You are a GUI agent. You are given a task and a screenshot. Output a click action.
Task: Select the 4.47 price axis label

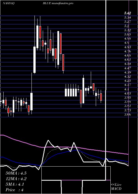(x=128, y=68)
